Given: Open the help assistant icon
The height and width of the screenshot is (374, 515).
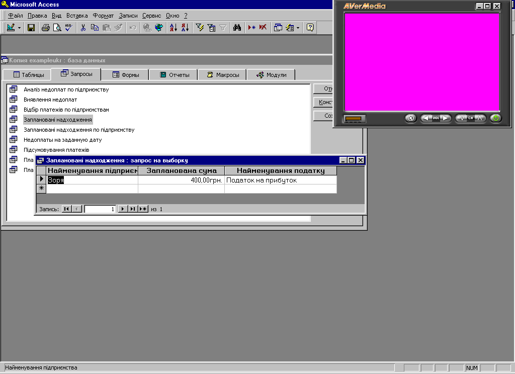Looking at the screenshot, I should [x=310, y=28].
